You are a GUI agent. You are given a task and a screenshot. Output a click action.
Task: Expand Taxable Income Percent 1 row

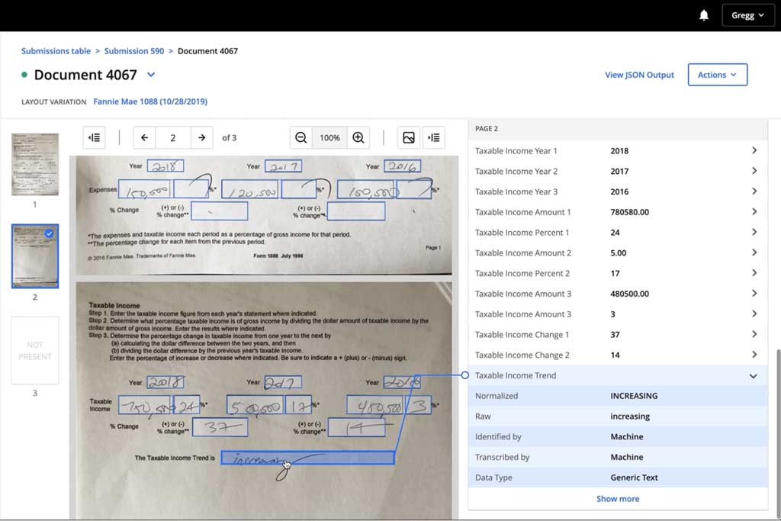tap(617, 232)
